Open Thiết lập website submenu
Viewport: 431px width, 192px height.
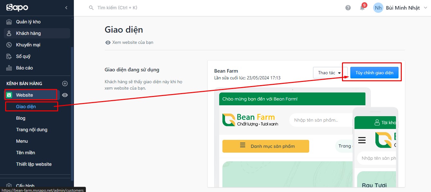point(34,164)
